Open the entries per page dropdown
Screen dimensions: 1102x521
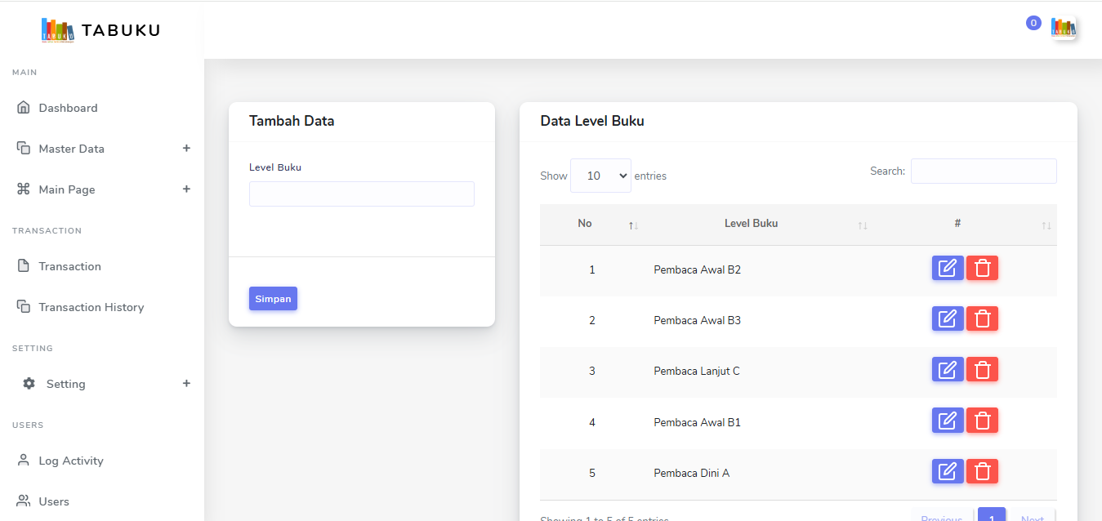[600, 176]
